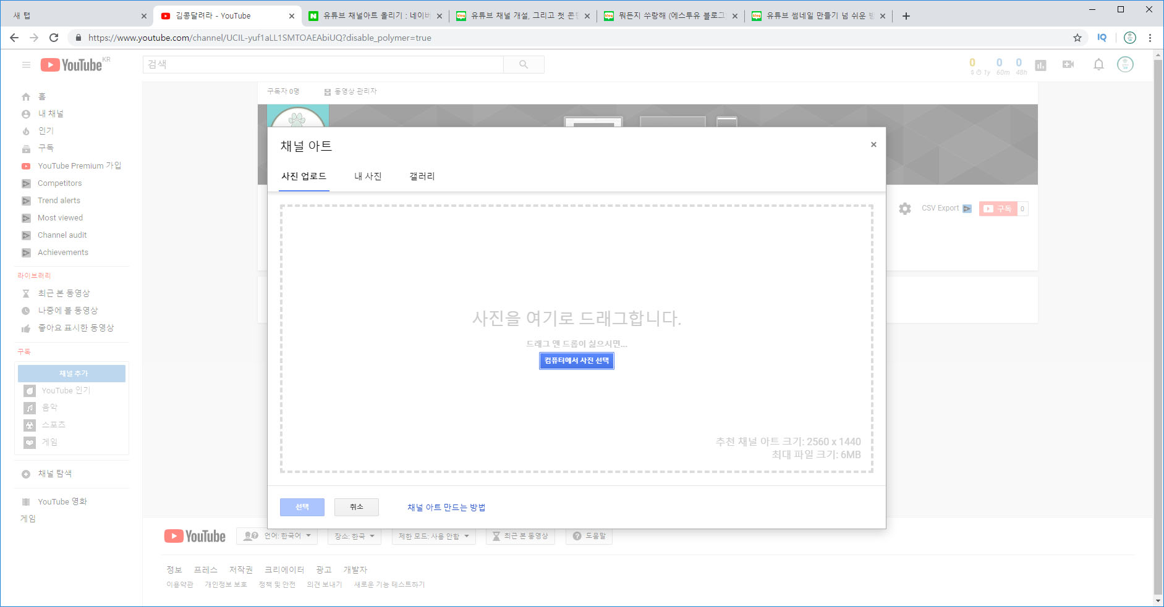This screenshot has height=607, width=1164.
Task: Open the Chrome three-dot menu
Action: [x=1150, y=38]
